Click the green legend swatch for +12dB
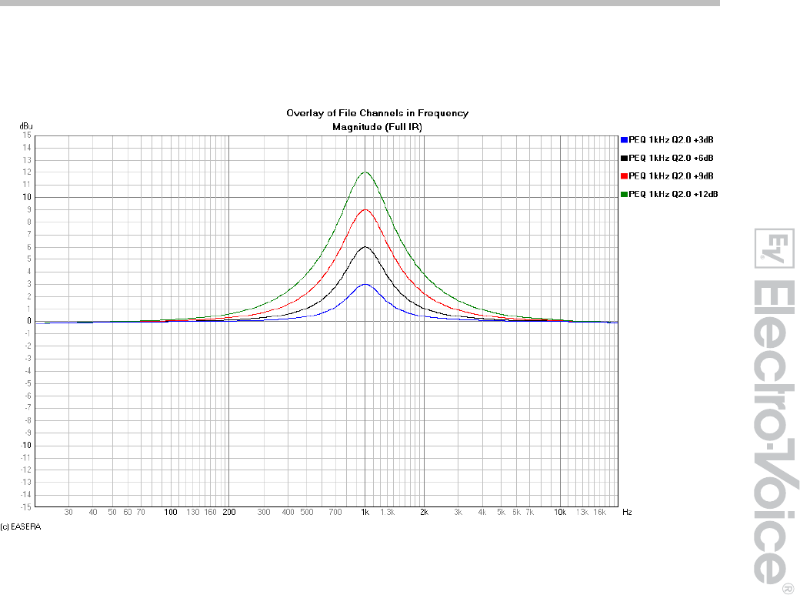The image size is (800, 595). 624,194
